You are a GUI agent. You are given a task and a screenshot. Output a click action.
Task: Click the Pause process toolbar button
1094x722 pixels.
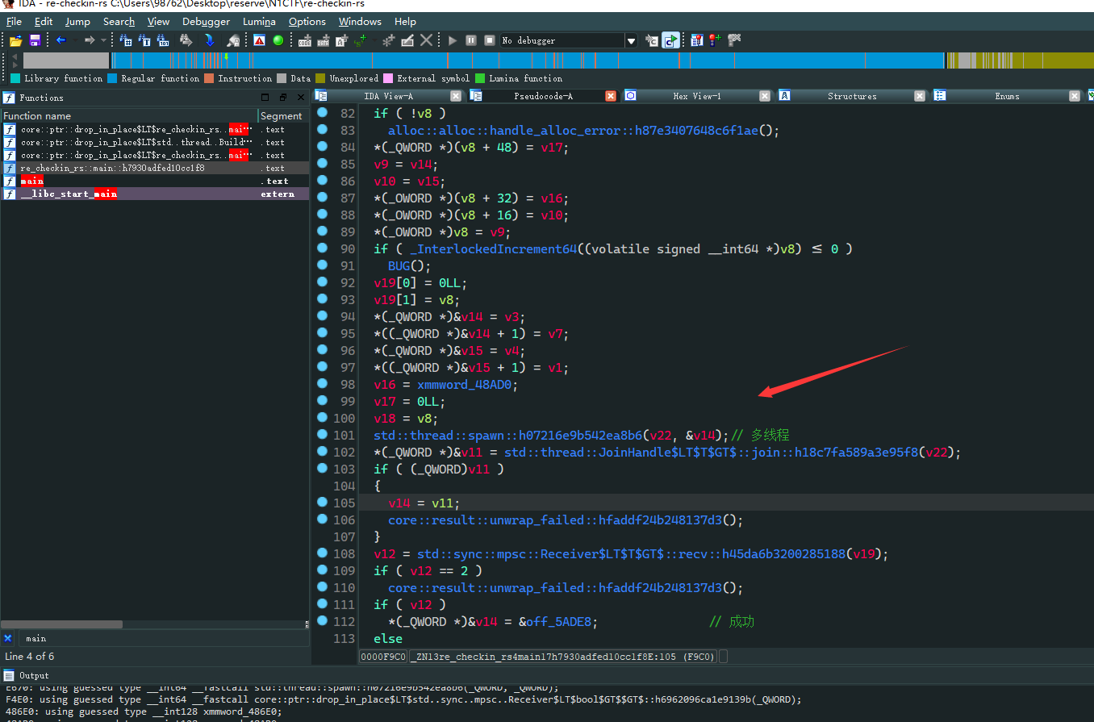(471, 40)
